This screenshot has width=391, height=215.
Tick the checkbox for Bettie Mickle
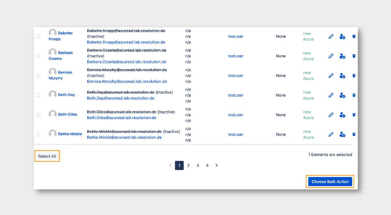point(38,134)
